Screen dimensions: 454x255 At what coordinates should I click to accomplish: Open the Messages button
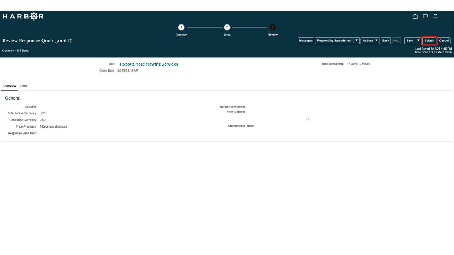pos(306,41)
